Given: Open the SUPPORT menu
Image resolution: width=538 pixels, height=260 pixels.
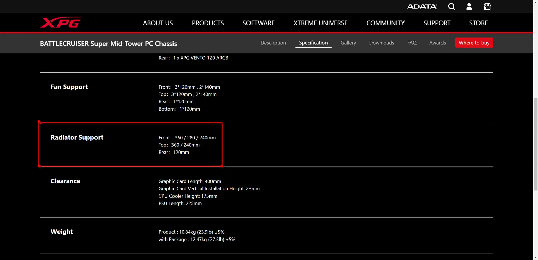Looking at the screenshot, I should (437, 23).
